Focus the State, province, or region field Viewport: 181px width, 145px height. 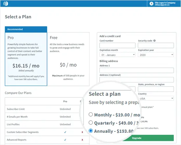tap(156, 89)
